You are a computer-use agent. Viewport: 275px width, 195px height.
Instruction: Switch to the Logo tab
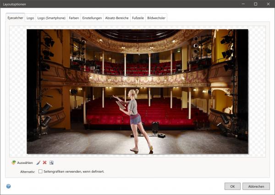[30, 18]
